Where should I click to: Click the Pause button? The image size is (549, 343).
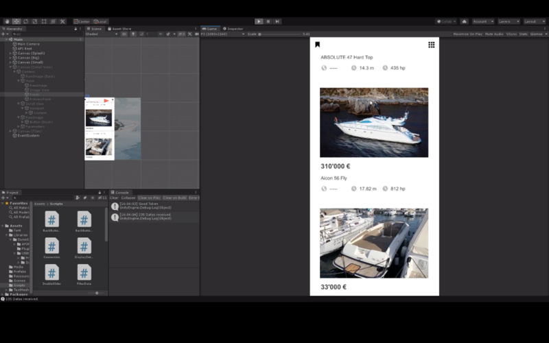pyautogui.click(x=268, y=21)
